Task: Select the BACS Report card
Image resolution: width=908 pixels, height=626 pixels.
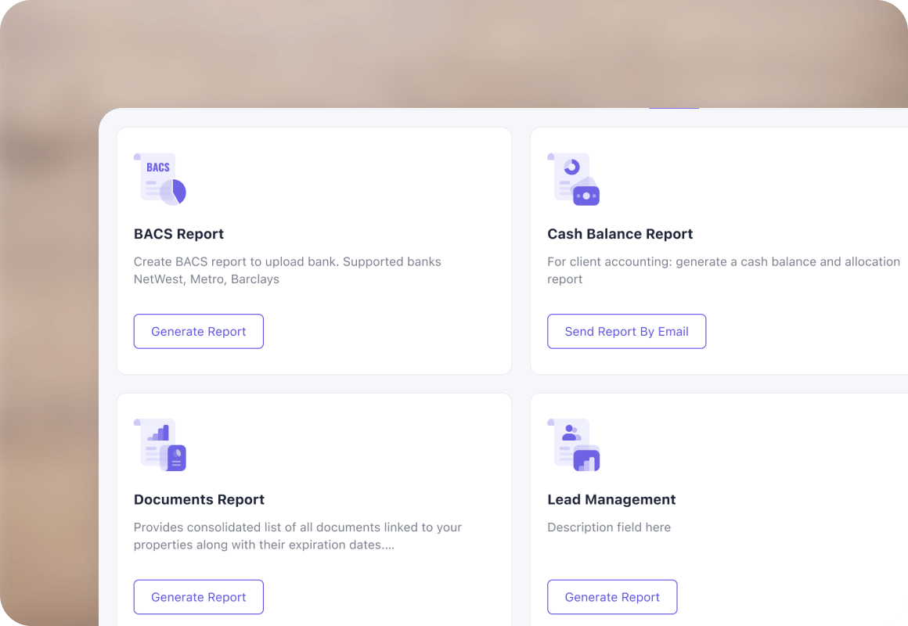Action: click(315, 250)
